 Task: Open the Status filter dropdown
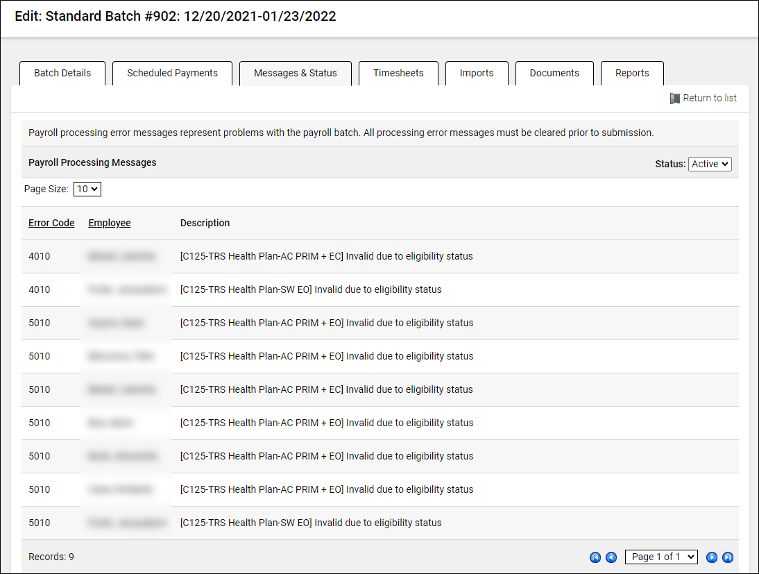click(710, 164)
